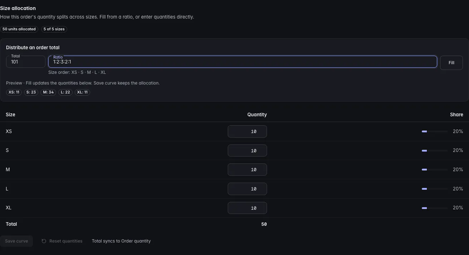Click the Size column header
469x255 pixels.
click(x=10, y=114)
